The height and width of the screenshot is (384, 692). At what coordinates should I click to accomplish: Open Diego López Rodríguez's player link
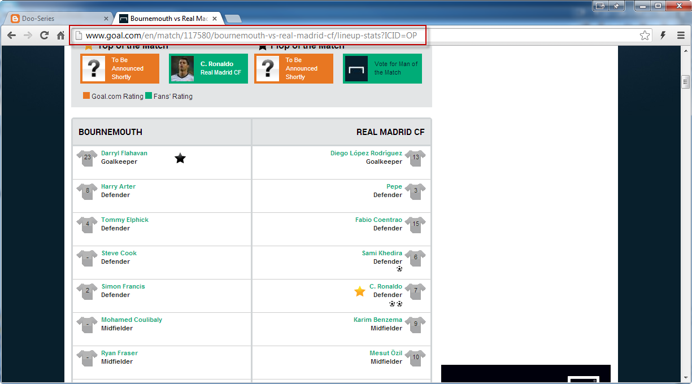pos(366,153)
